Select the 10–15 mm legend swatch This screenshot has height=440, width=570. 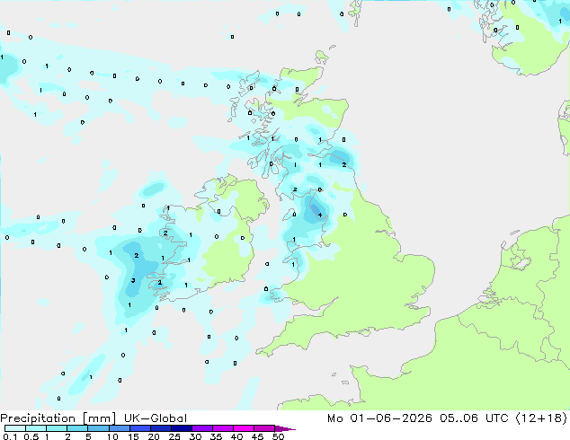click(x=119, y=428)
